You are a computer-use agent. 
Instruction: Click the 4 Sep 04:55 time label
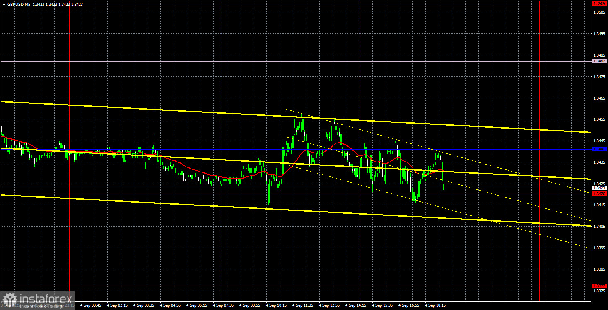click(x=170, y=305)
